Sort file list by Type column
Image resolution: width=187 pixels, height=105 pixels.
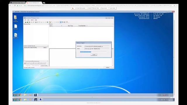pos(74,26)
